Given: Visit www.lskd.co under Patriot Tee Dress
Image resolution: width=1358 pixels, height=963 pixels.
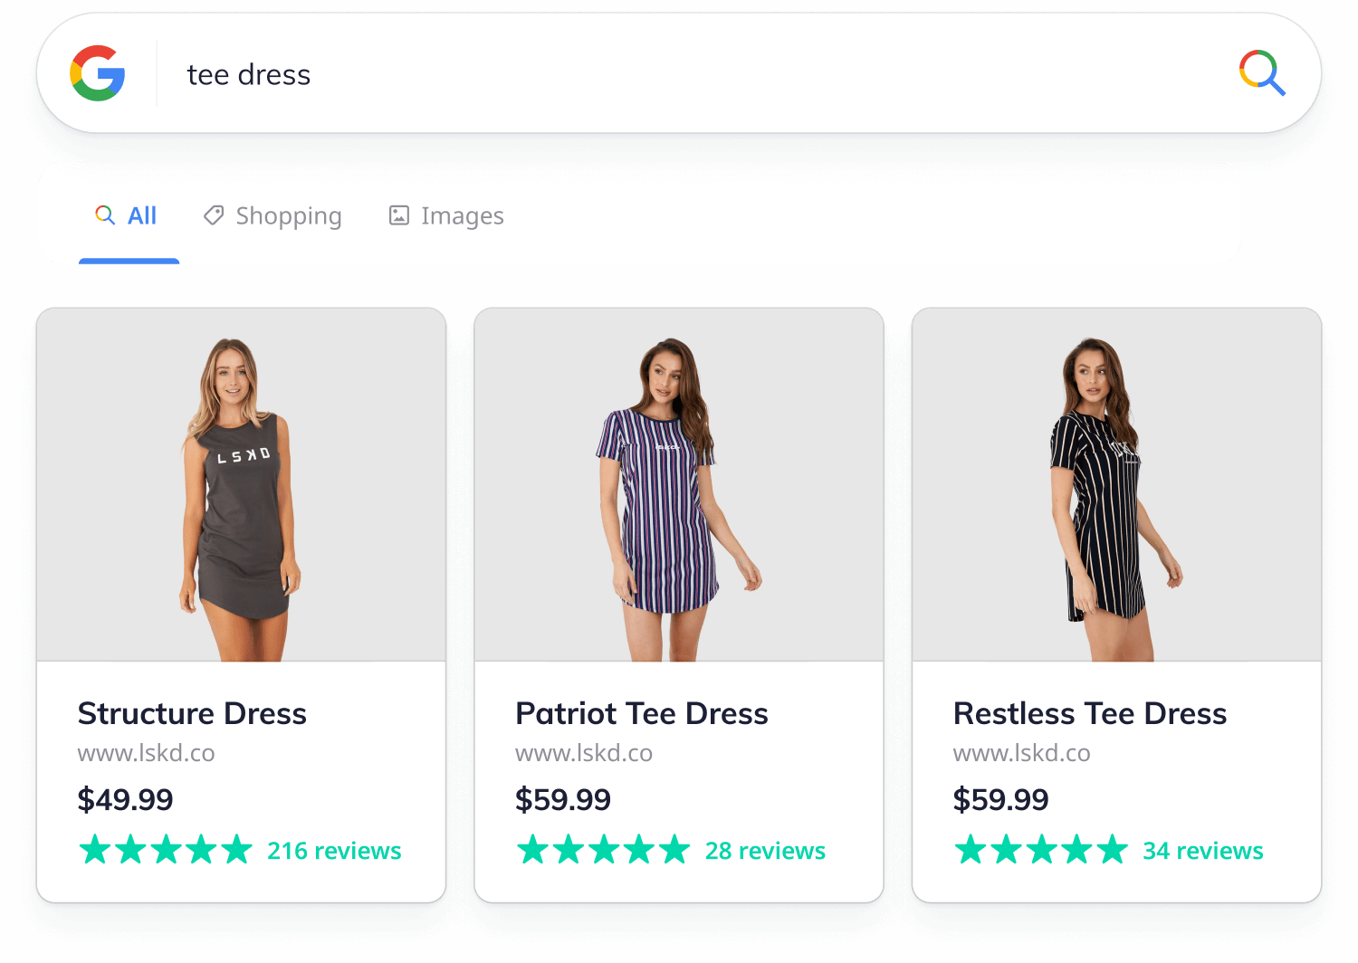Looking at the screenshot, I should [x=584, y=753].
